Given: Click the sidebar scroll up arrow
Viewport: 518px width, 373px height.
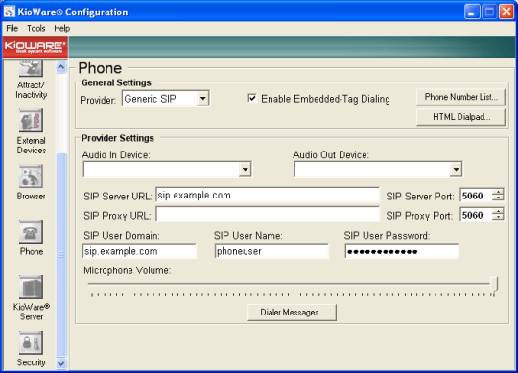Looking at the screenshot, I should coord(61,67).
